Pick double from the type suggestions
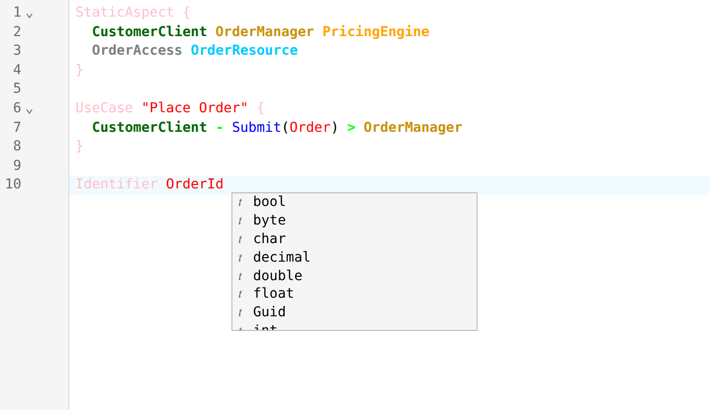Image resolution: width=709 pixels, height=410 pixels. 354,275
